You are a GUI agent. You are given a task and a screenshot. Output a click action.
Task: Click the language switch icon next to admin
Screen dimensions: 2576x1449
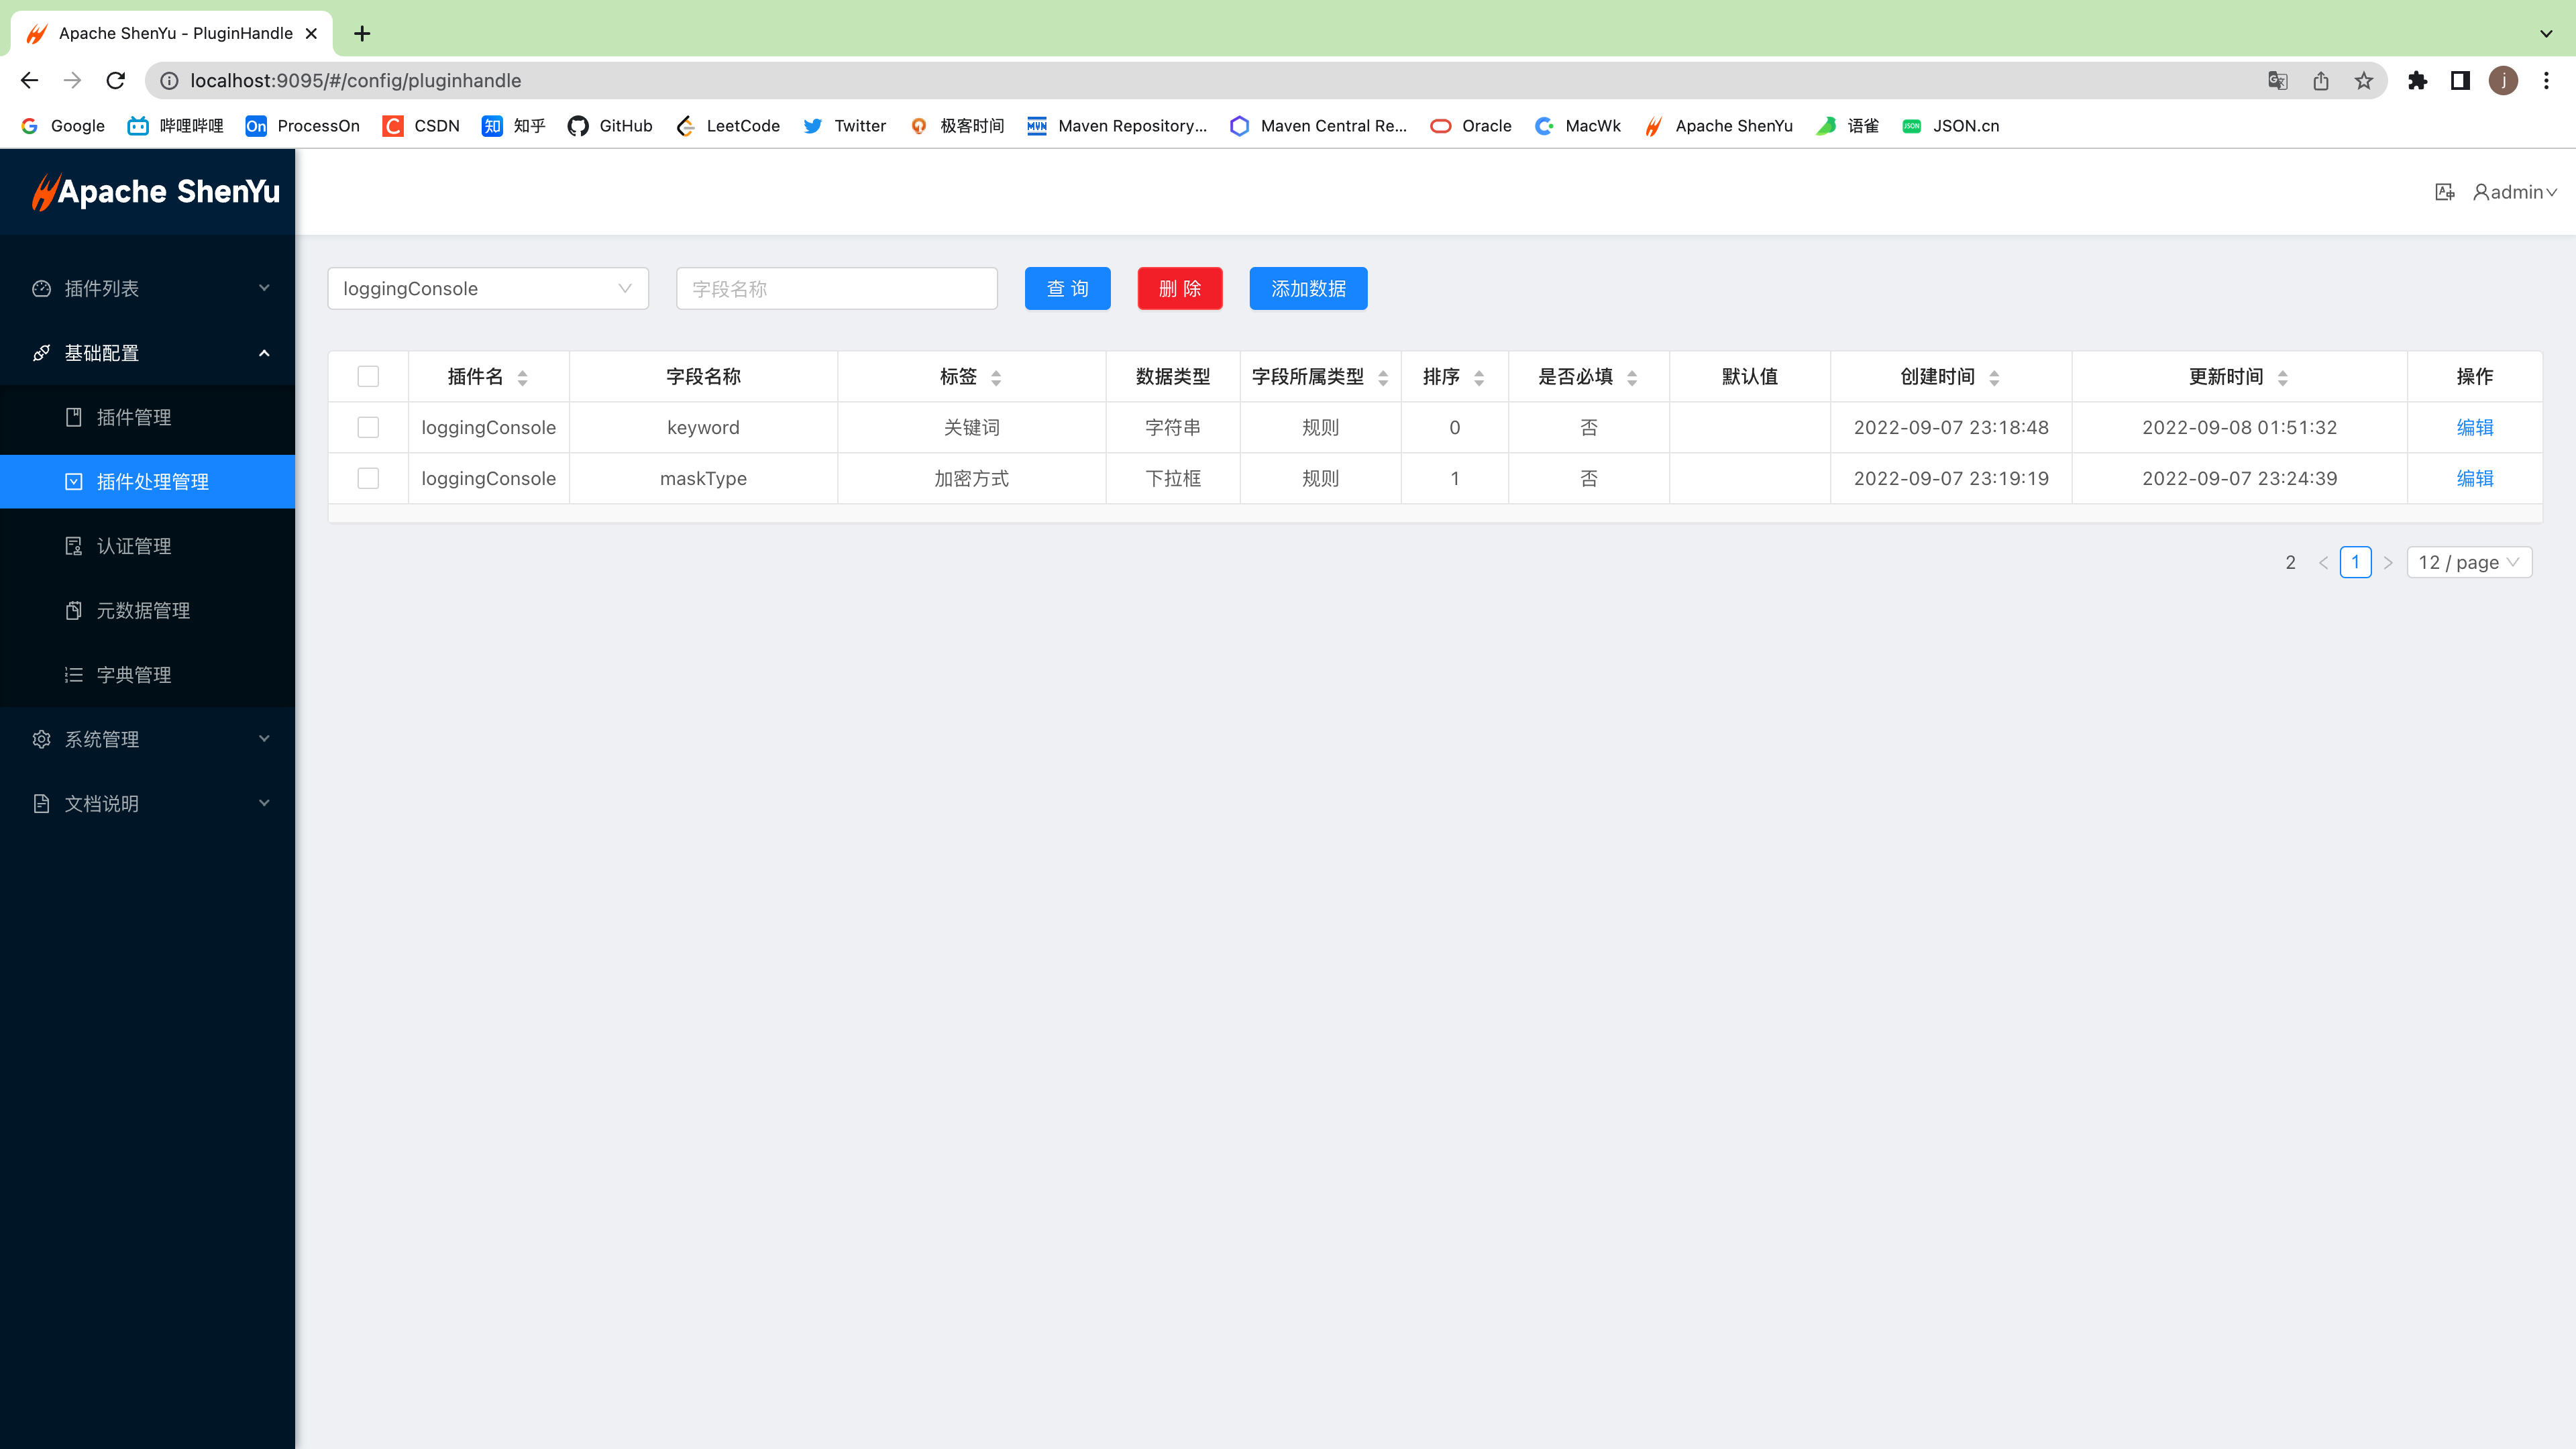click(2444, 192)
